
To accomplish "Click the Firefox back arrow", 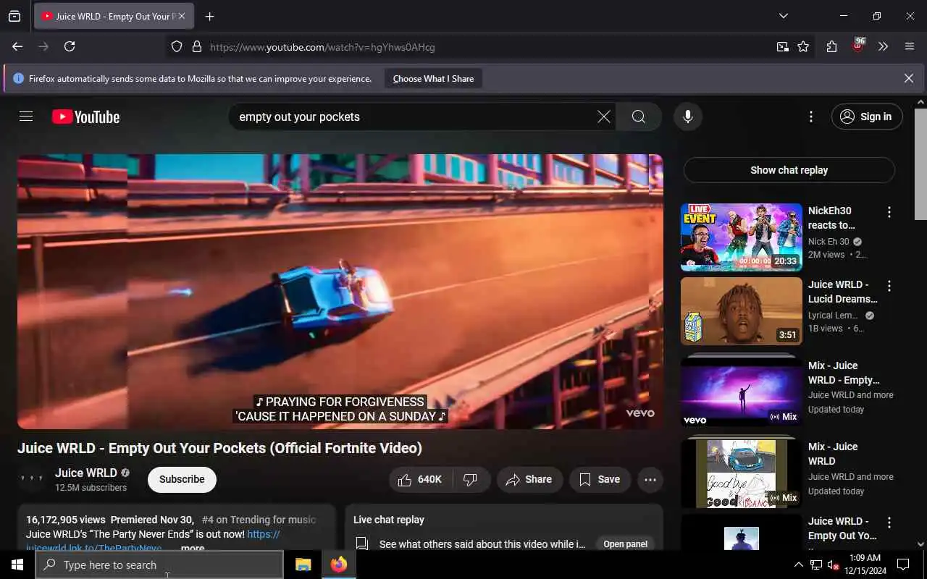I will [17, 46].
